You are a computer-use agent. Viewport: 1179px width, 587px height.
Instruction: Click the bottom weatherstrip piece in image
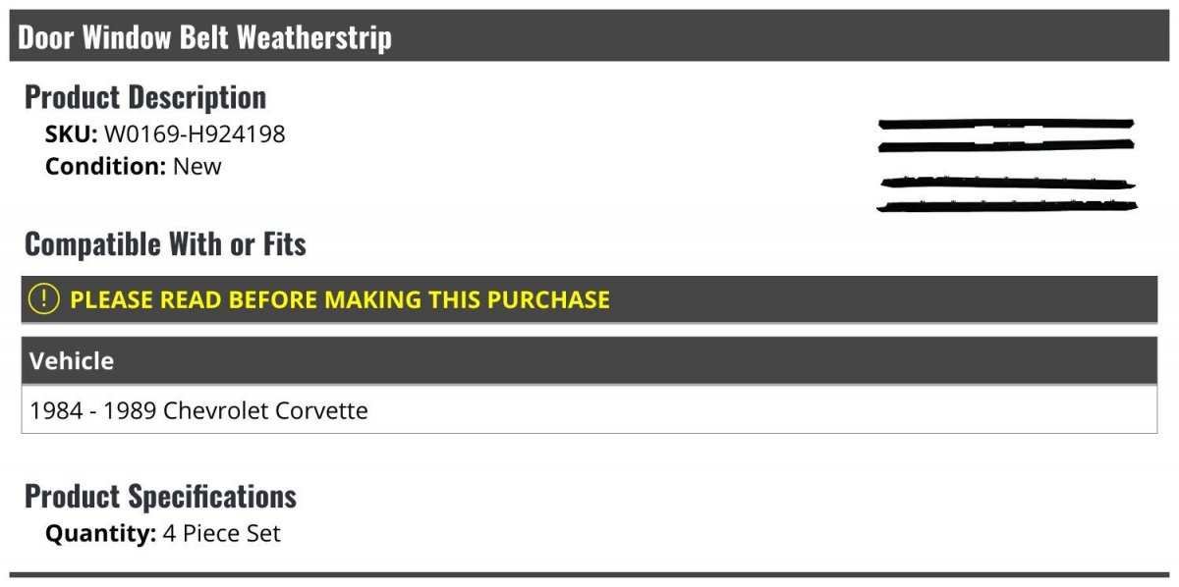[x=1006, y=206]
